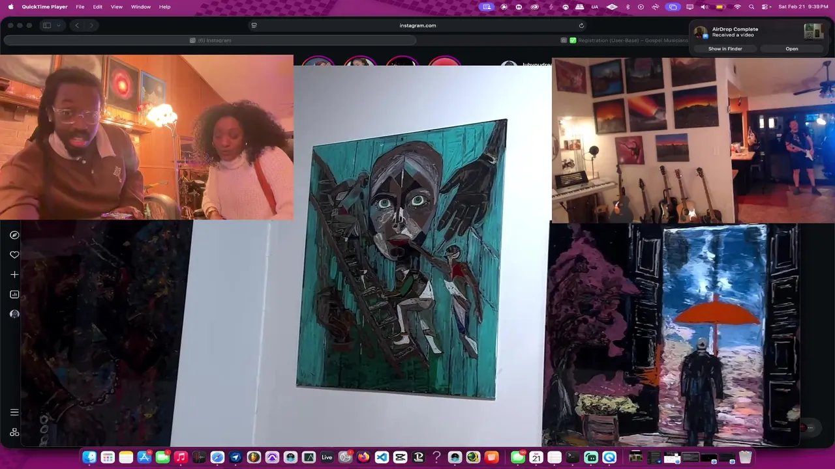Open App Store from the Dock
This screenshot has width=835, height=469.
144,457
